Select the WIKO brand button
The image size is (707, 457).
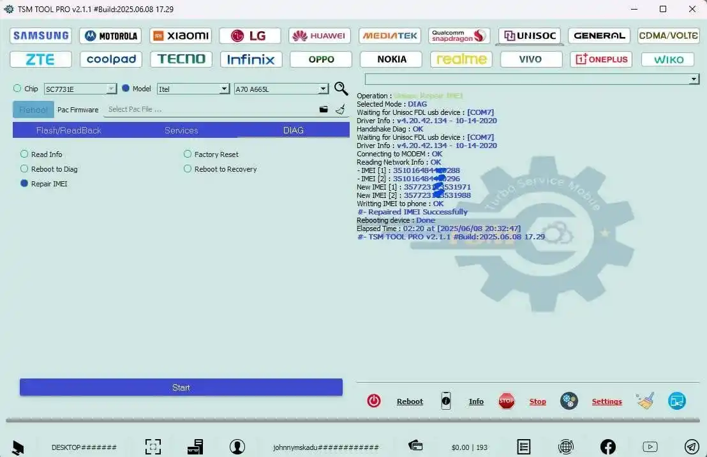pos(667,59)
